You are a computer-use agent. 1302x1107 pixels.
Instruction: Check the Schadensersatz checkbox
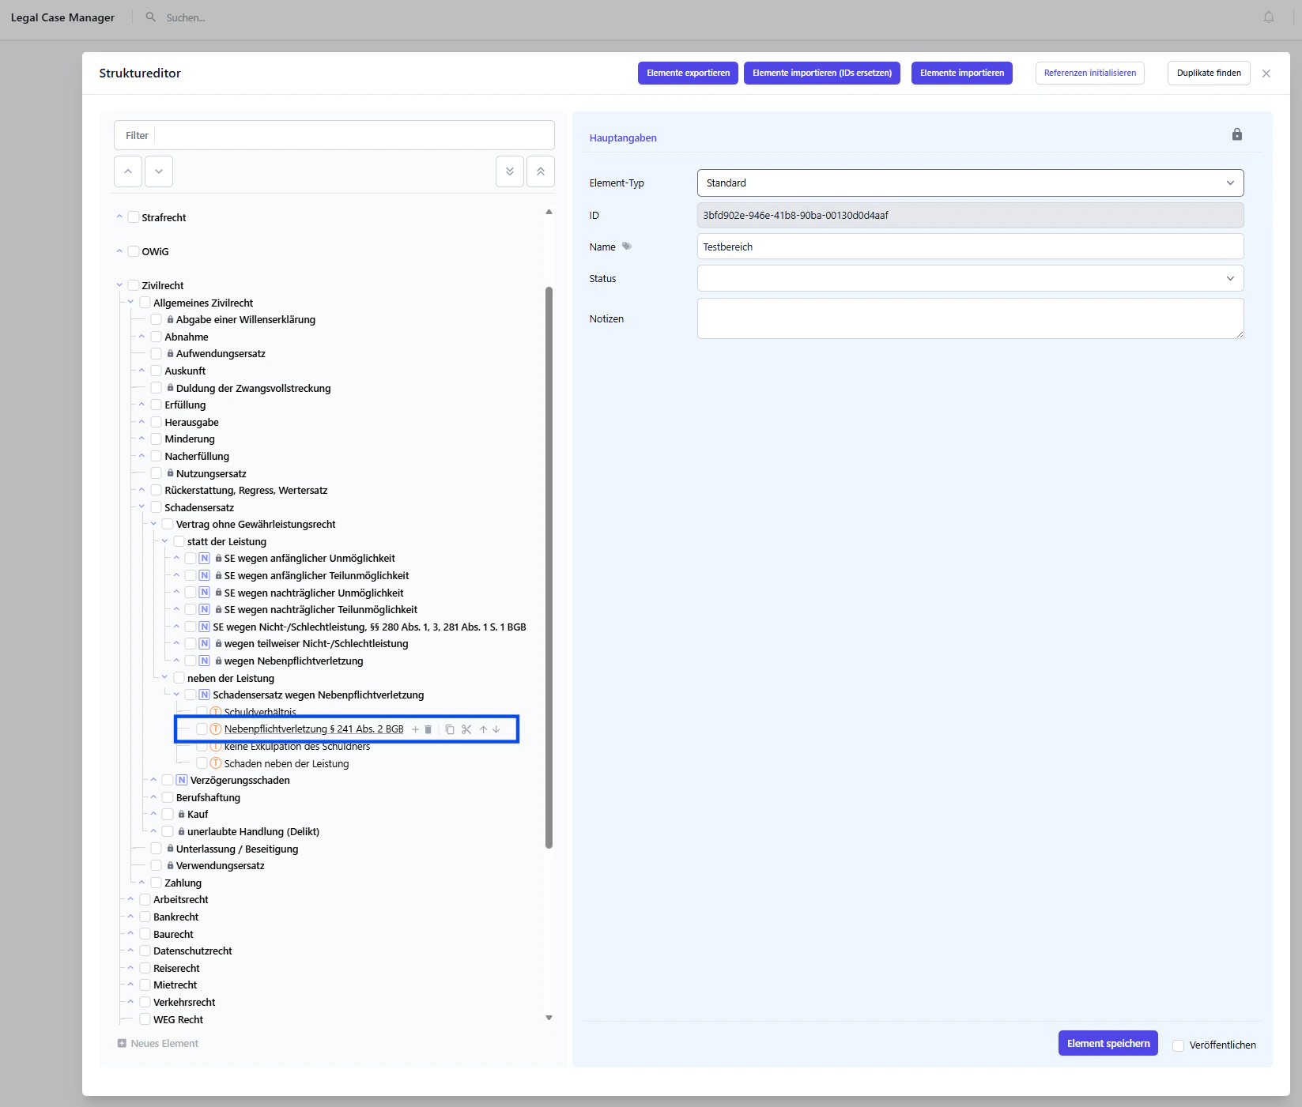(x=157, y=507)
